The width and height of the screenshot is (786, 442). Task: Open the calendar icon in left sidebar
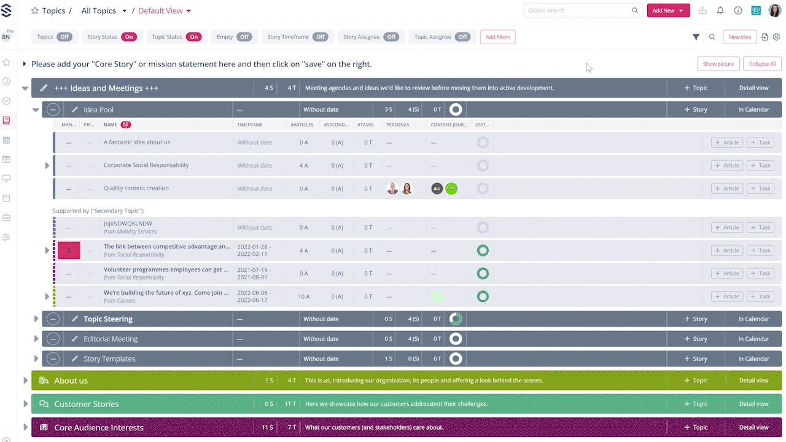(x=7, y=140)
